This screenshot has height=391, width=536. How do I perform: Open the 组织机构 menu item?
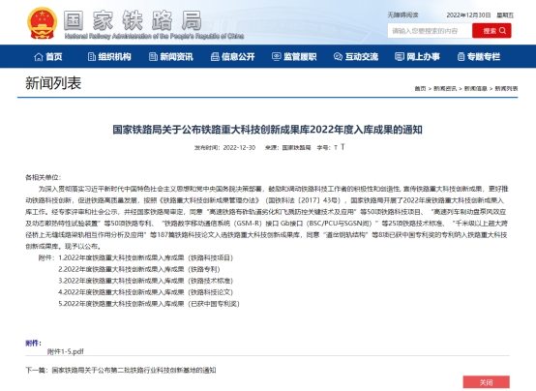click(109, 57)
